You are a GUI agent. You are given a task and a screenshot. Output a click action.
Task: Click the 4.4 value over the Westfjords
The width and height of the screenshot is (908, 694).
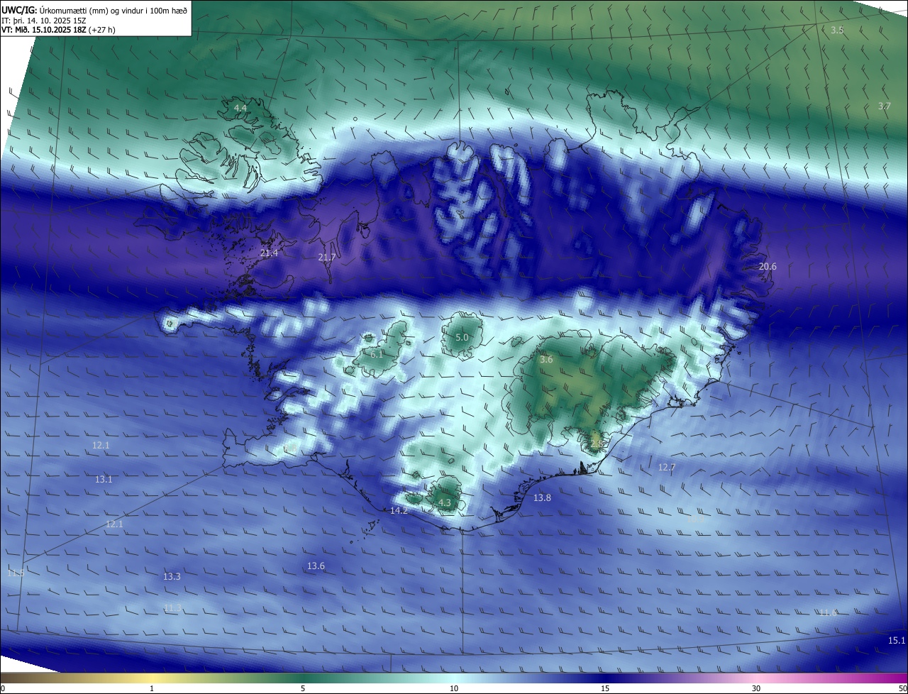coord(240,108)
